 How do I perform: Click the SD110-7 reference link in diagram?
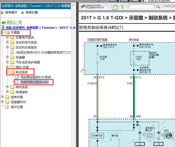pos(109,47)
